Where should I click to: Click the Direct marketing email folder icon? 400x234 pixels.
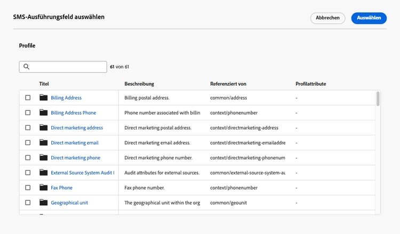[43, 143]
